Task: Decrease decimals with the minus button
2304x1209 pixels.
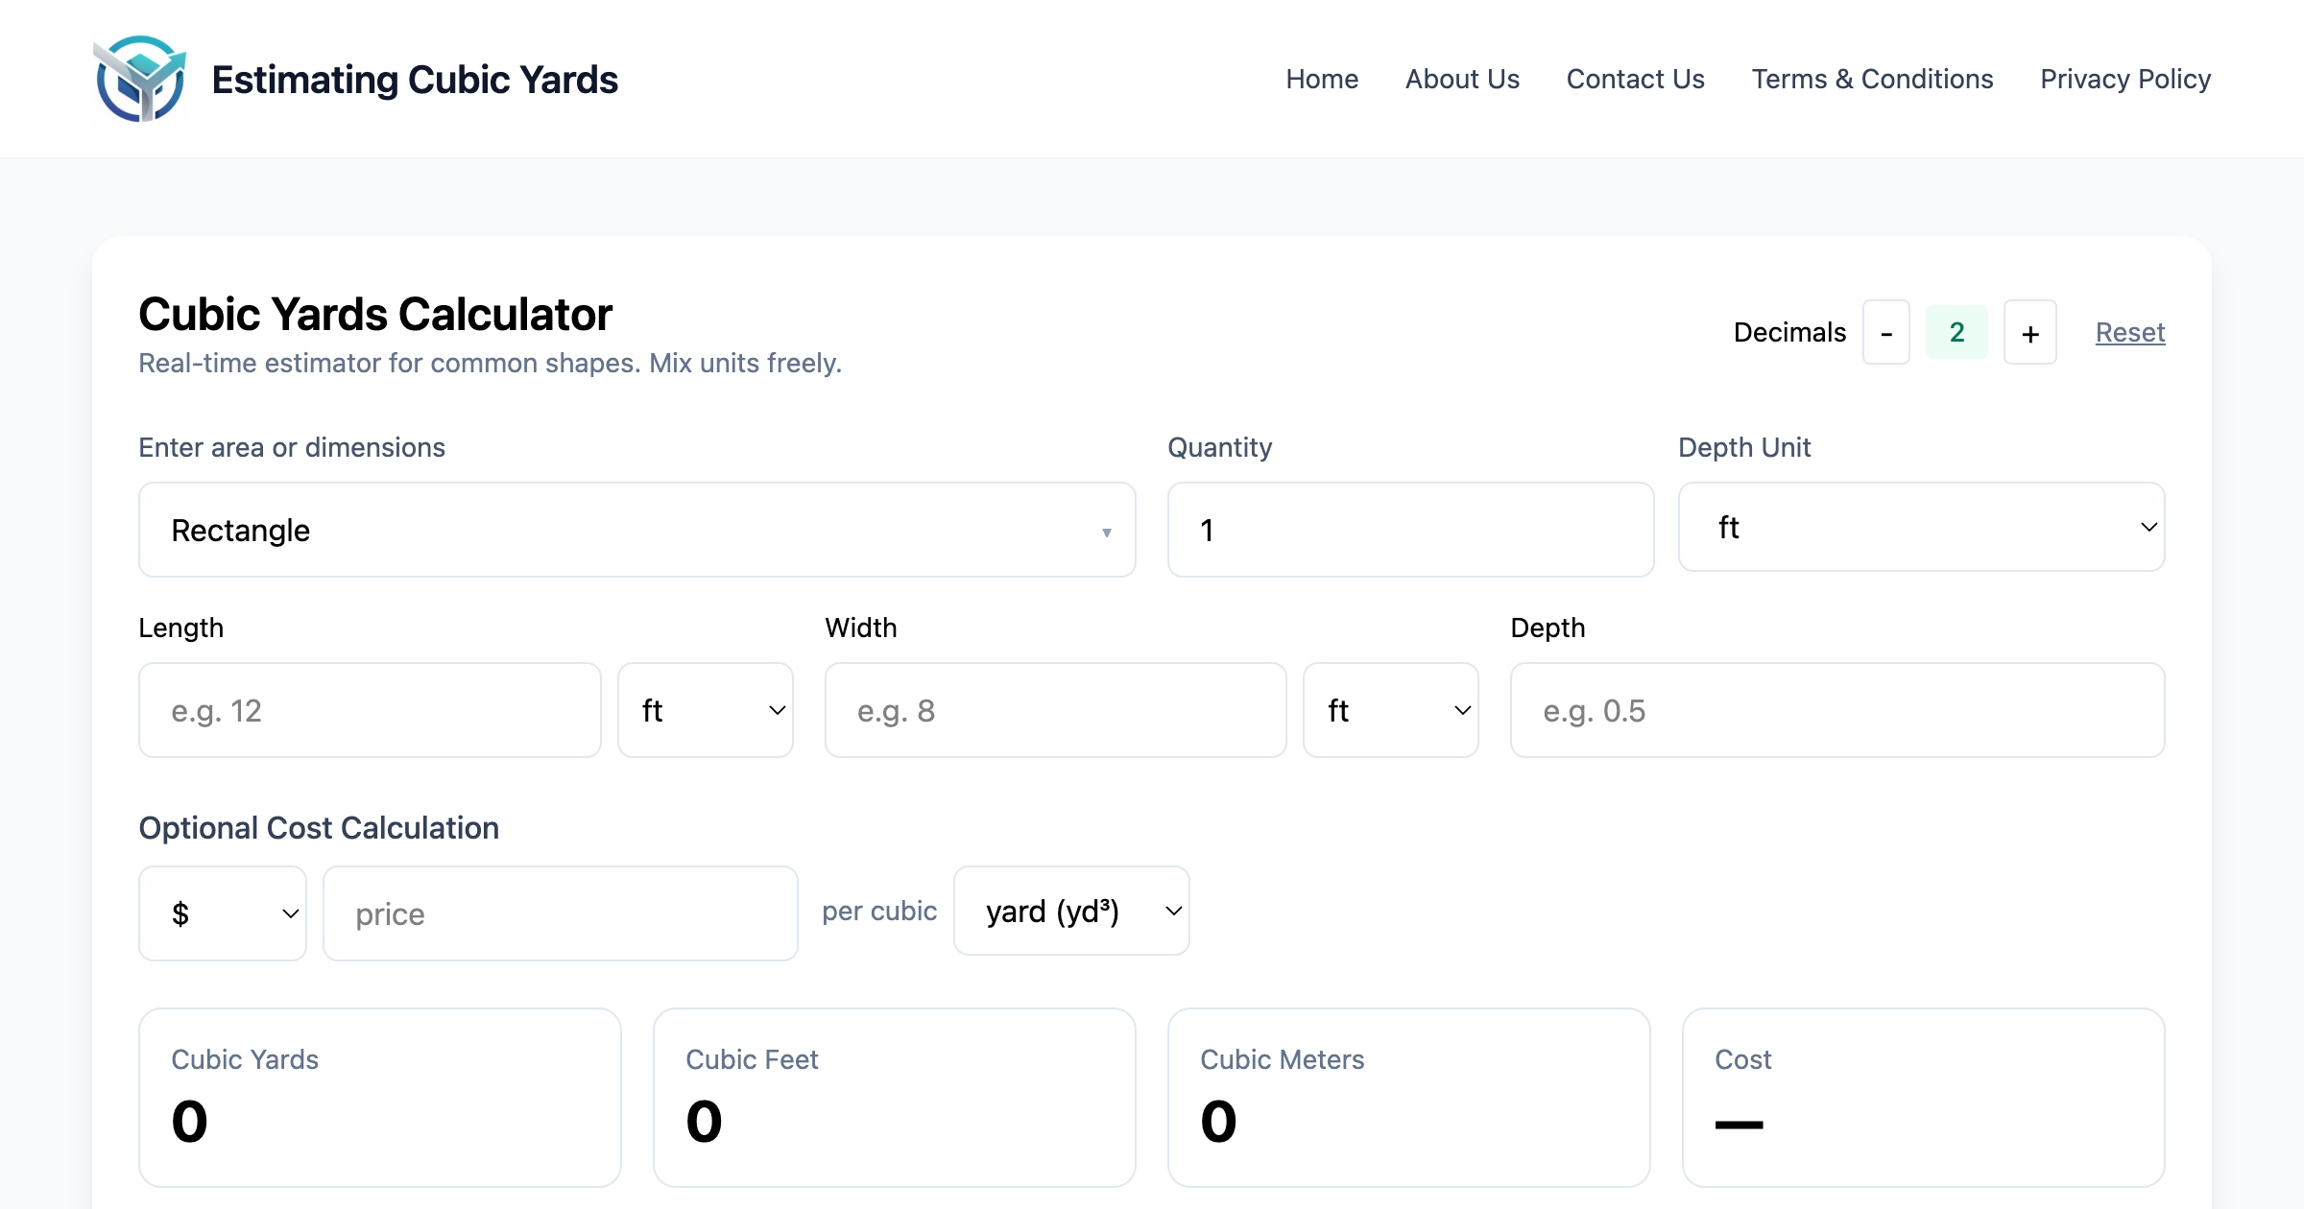Action: click(x=1886, y=332)
